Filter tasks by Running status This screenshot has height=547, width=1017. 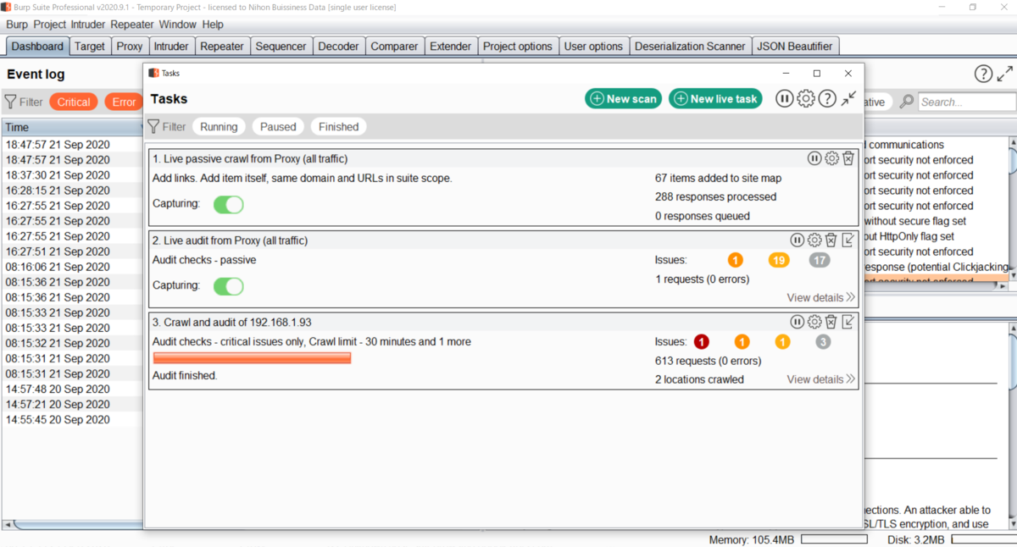[219, 126]
